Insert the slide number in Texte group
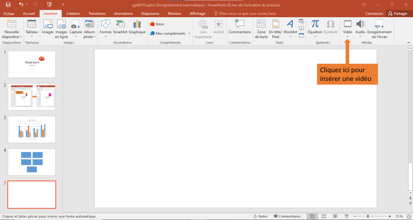Viewport: 413px width, 220px height. 301,28
